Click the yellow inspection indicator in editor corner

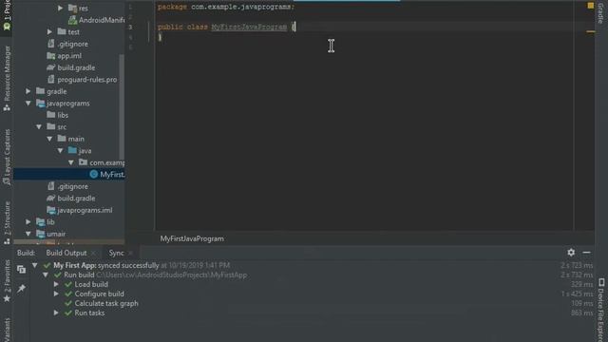[x=591, y=6]
